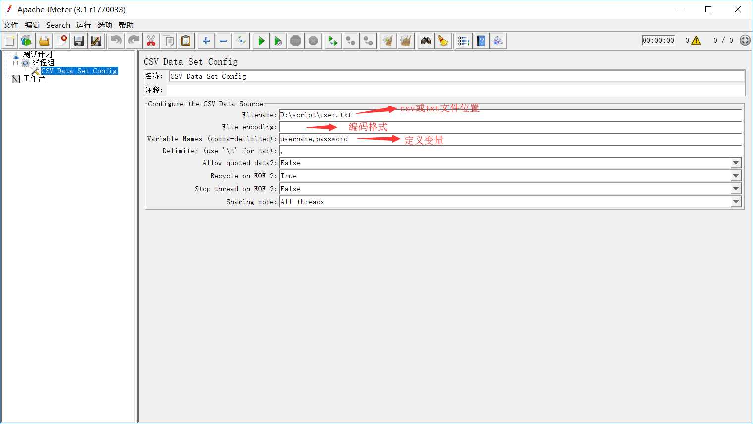Undo the last change
This screenshot has height=424, width=753.
(116, 41)
